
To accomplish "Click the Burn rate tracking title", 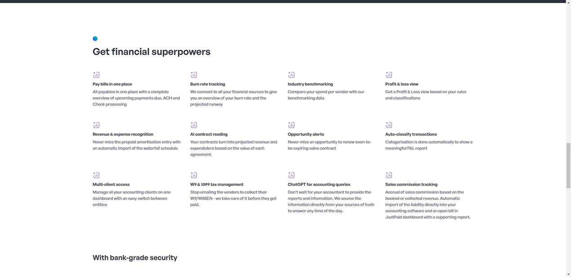I will (208, 84).
